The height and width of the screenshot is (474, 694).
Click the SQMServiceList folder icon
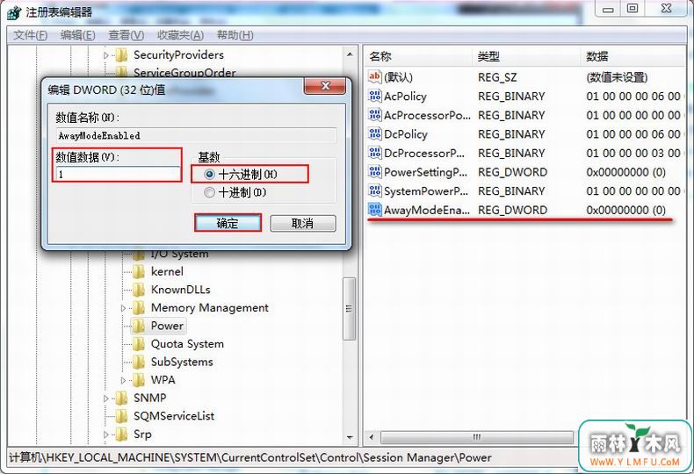tap(121, 416)
